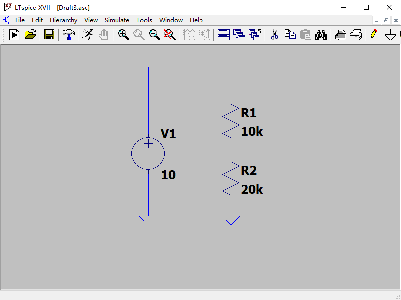Select the Cut scissors tool
Screen dimensions: 401x300
274,35
